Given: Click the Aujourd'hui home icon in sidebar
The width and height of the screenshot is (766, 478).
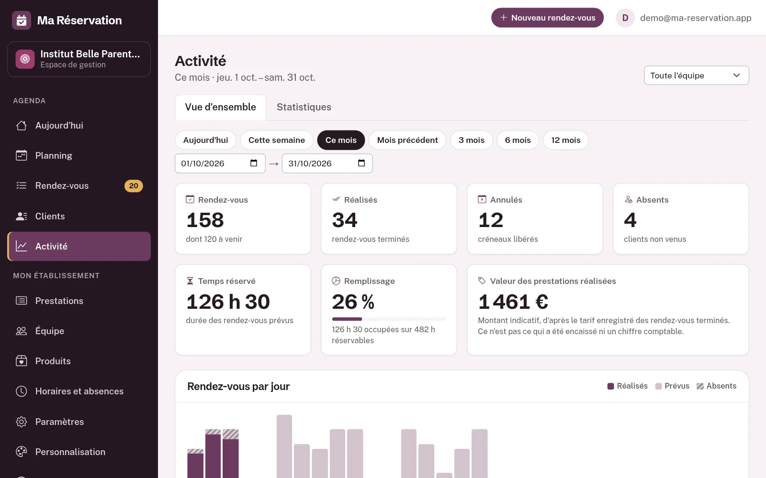Looking at the screenshot, I should click(x=22, y=125).
